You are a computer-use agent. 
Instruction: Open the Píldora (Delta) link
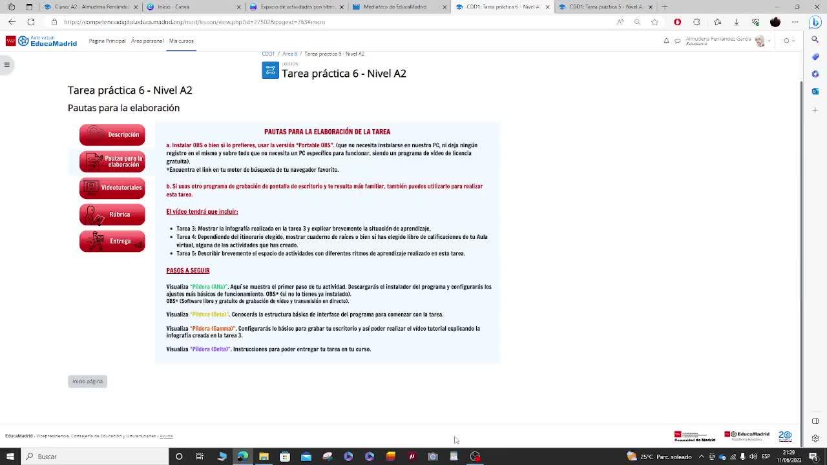[x=211, y=349]
